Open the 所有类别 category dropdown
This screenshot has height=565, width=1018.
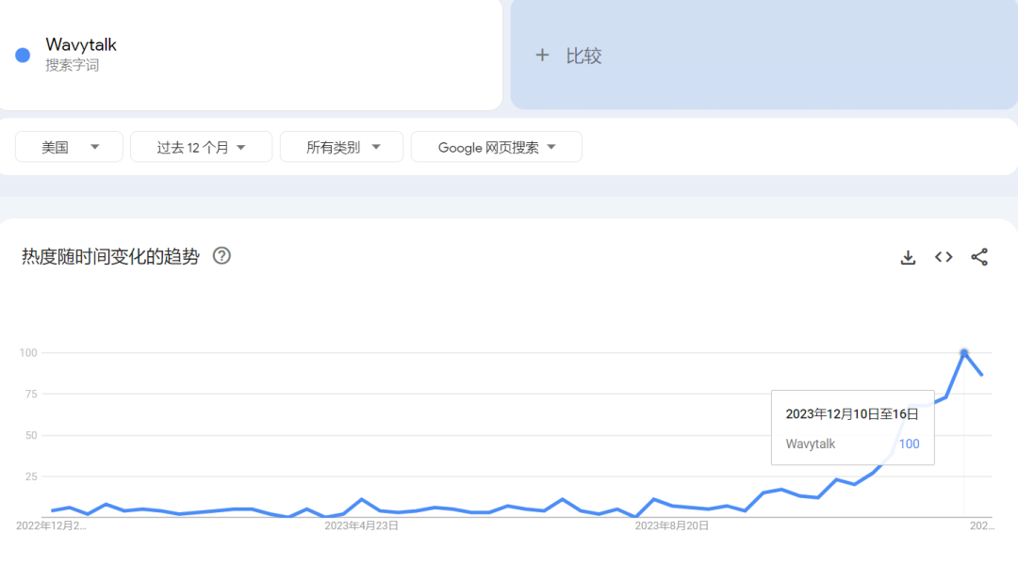pyautogui.click(x=341, y=147)
